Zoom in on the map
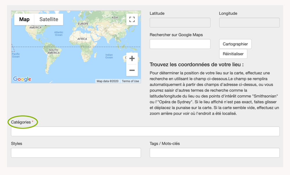The width and height of the screenshot is (290, 175). coord(132,59)
